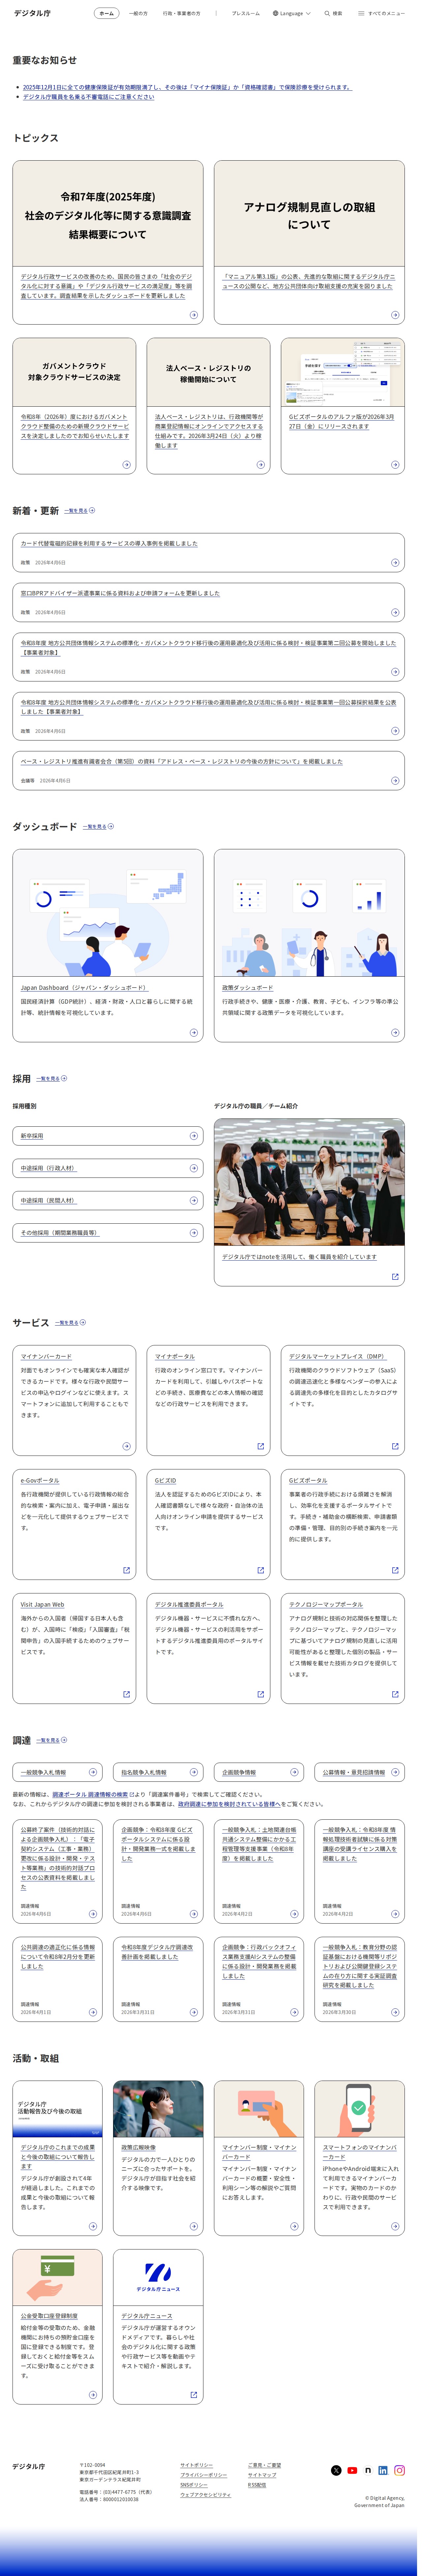The image size is (422, 2576).
Task: Click arrow icon on 法人ベース・レジストリ topic card
Action: (x=261, y=465)
